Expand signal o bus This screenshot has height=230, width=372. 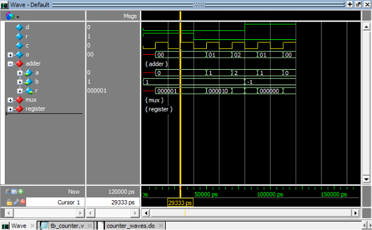pyautogui.click(x=10, y=55)
